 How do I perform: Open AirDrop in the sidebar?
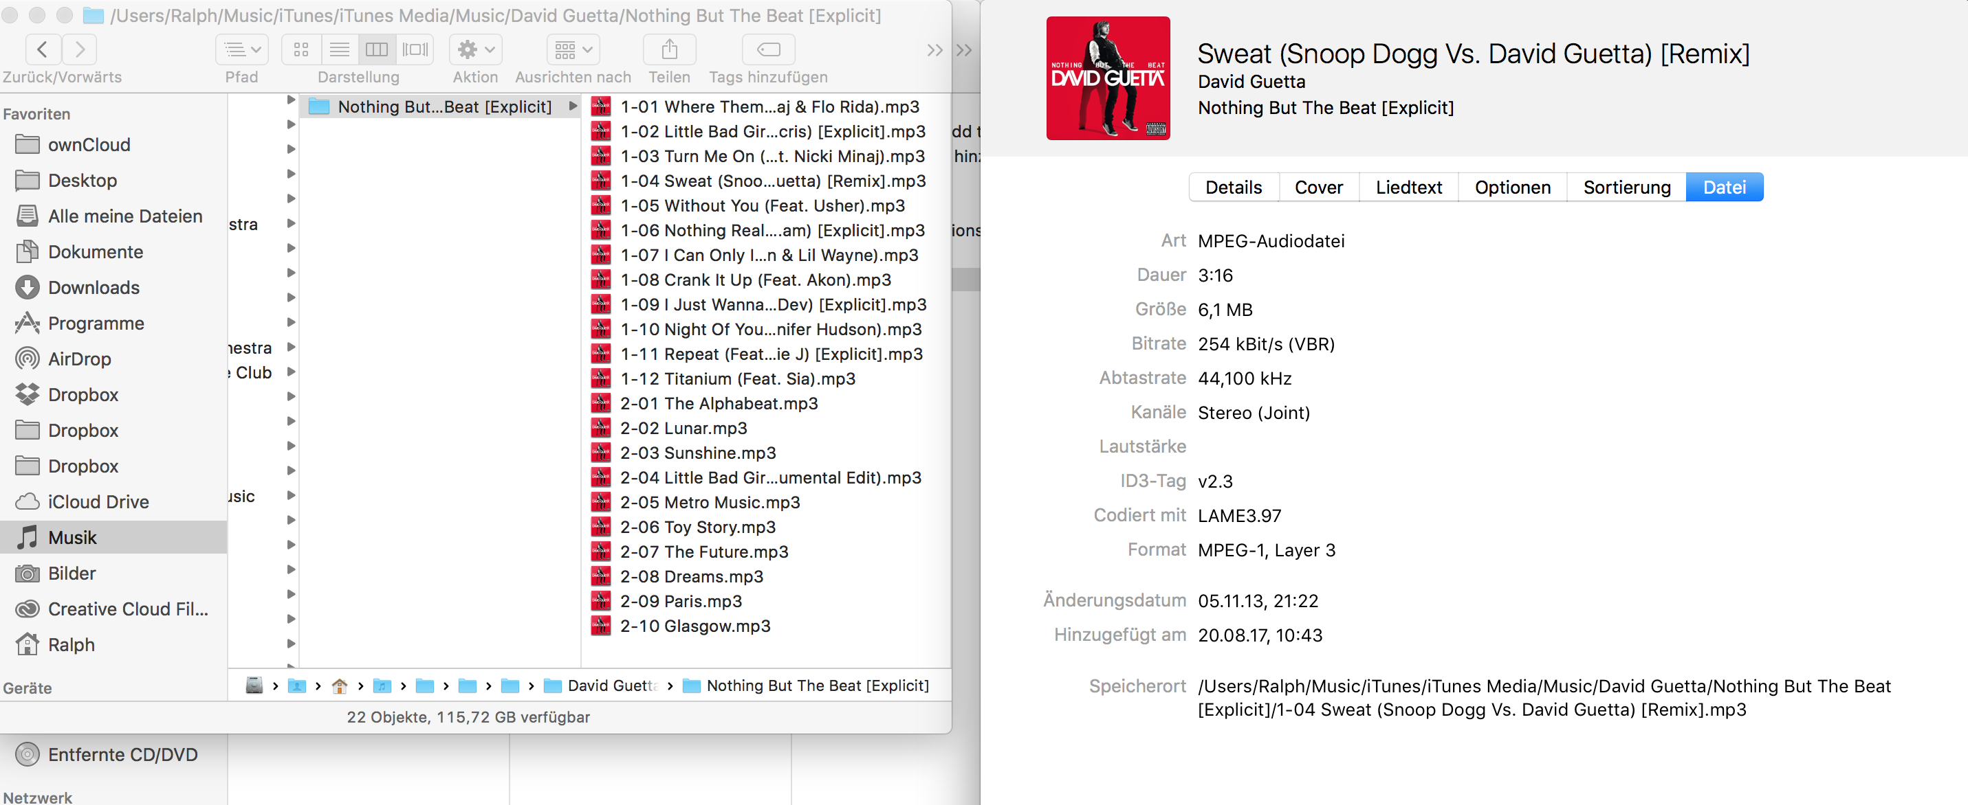click(x=80, y=359)
